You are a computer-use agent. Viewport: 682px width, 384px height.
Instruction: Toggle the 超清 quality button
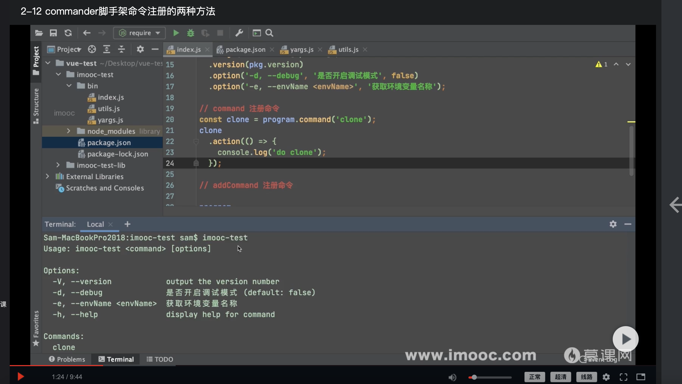coord(560,377)
